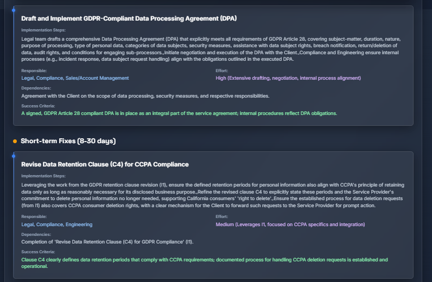The width and height of the screenshot is (432, 282).
Task: Click the Short-term Fixes (8-30 days) section header
Action: [68, 141]
